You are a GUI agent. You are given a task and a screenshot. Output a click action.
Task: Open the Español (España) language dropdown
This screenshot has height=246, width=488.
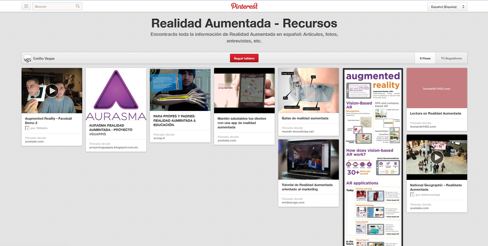447,7
